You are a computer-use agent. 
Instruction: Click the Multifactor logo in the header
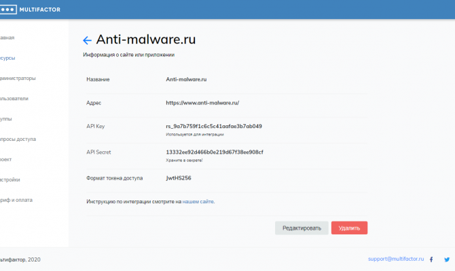pos(30,9)
